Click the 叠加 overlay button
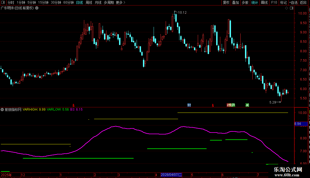 [235, 2]
